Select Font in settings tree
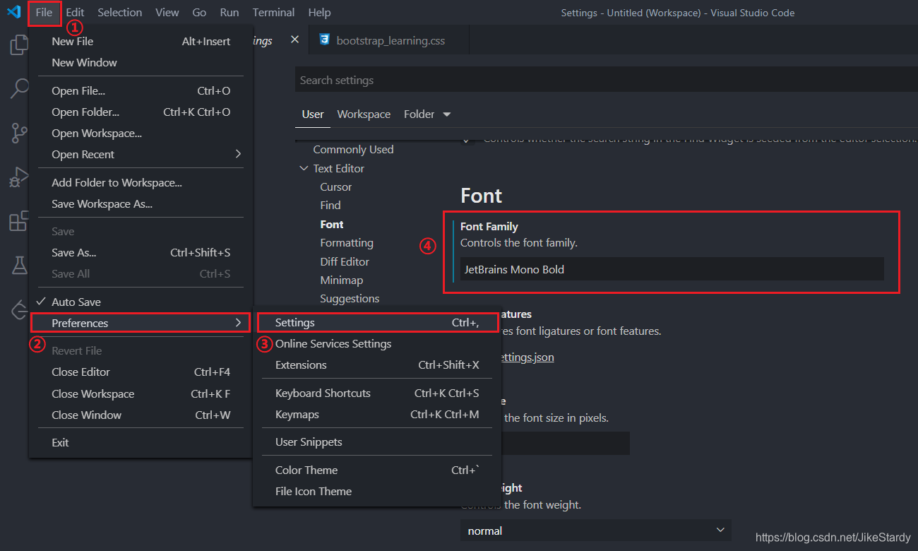This screenshot has height=551, width=918. (x=332, y=224)
